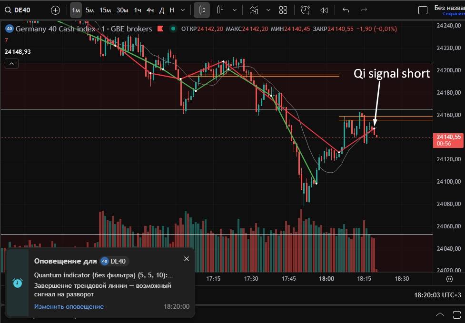465x323 pixels.
Task: Start bar replay with the rewind icon
Action: click(324, 10)
